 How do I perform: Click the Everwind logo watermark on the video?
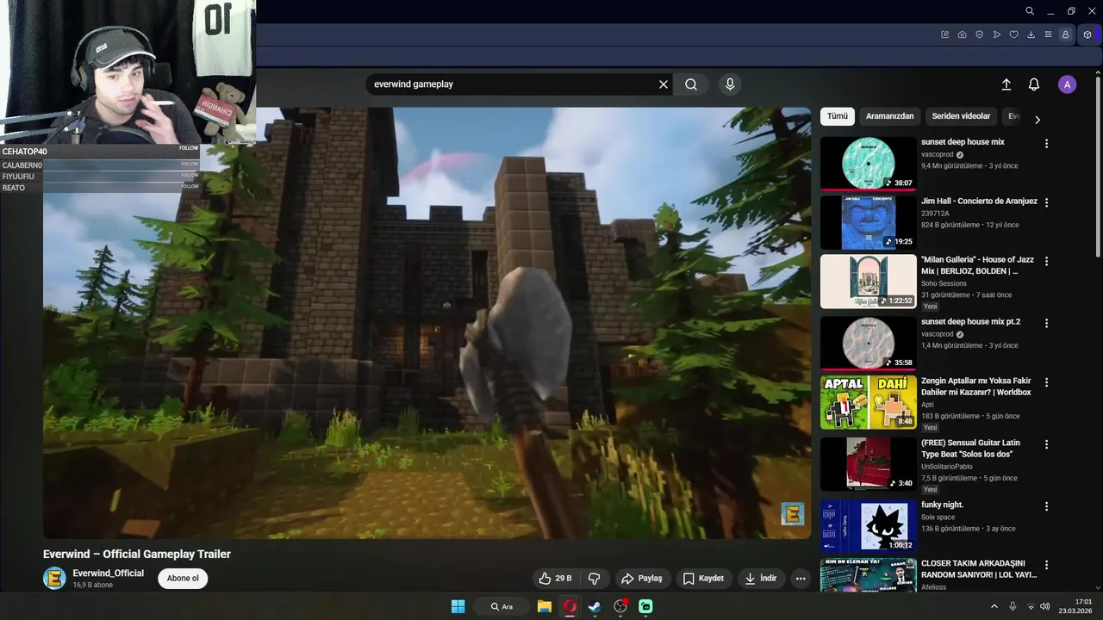(792, 514)
